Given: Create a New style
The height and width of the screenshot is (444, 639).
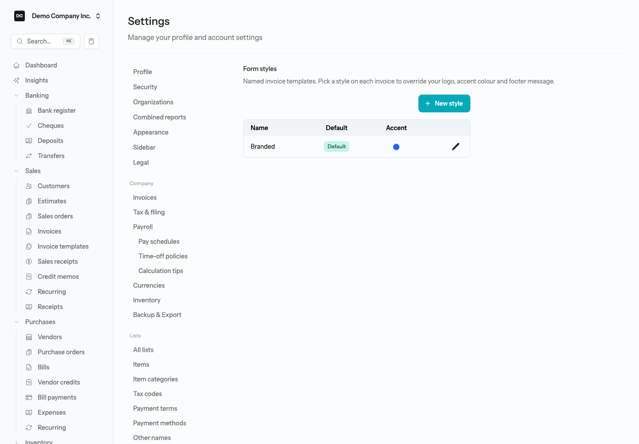Looking at the screenshot, I should 444,103.
